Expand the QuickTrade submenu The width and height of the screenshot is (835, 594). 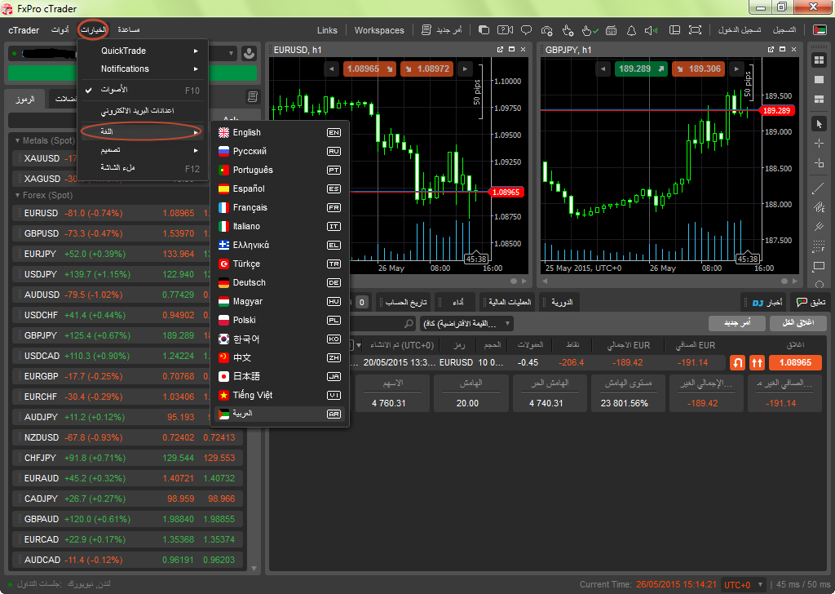coord(143,51)
